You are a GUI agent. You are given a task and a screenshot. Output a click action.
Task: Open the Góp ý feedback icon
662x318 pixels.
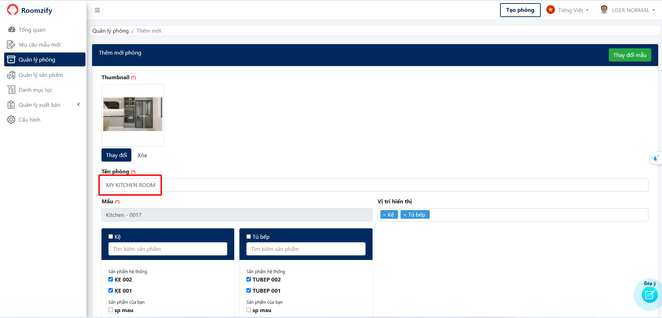(649, 295)
